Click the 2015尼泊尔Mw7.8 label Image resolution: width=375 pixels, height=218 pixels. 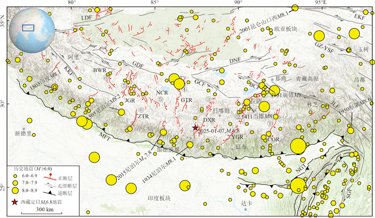coord(134,165)
